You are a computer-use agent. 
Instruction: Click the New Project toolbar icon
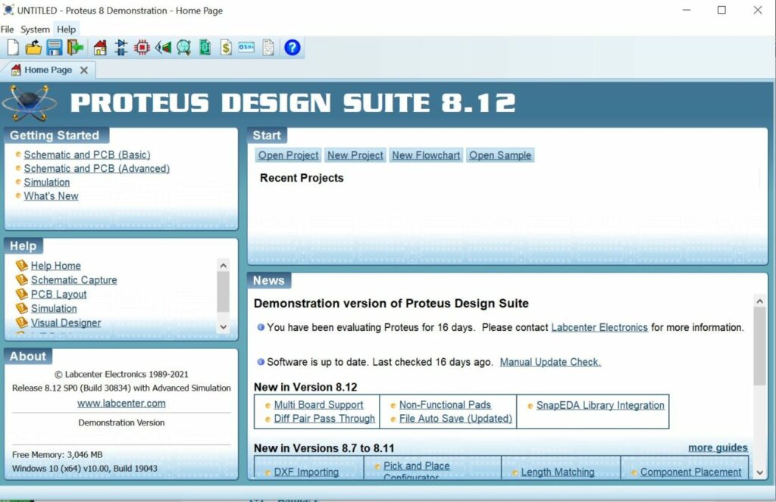point(13,48)
